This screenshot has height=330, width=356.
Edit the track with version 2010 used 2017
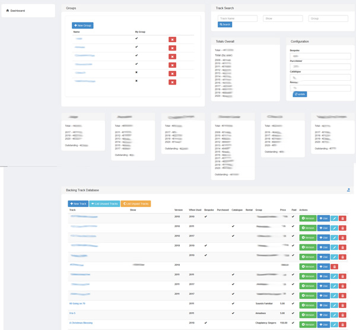pos(334,238)
